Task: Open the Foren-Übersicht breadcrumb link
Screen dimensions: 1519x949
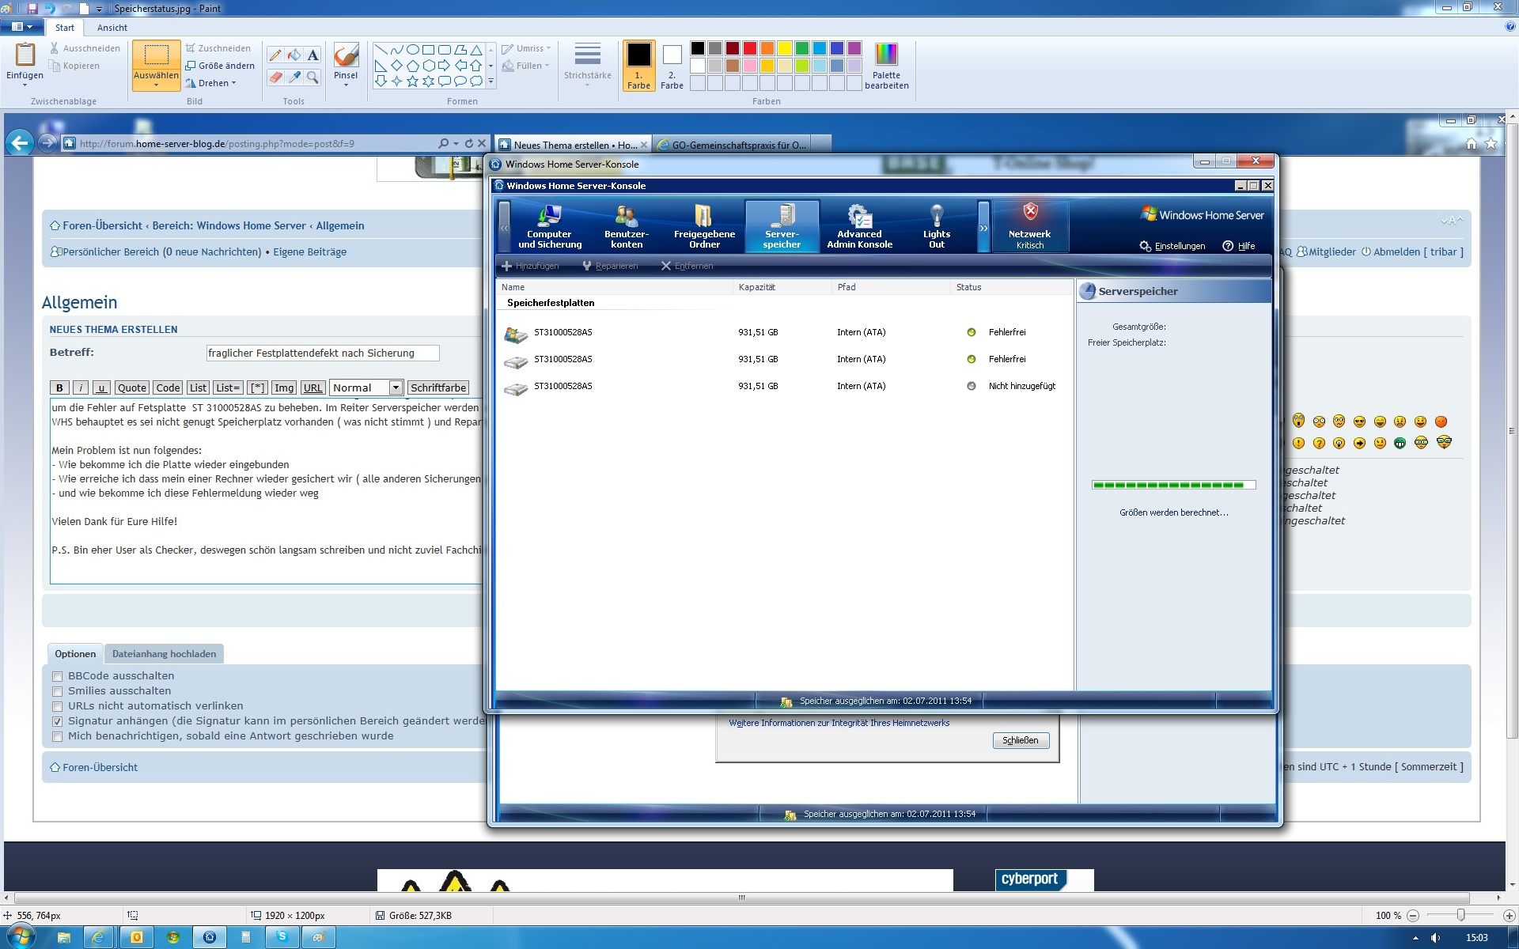Action: pyautogui.click(x=102, y=225)
